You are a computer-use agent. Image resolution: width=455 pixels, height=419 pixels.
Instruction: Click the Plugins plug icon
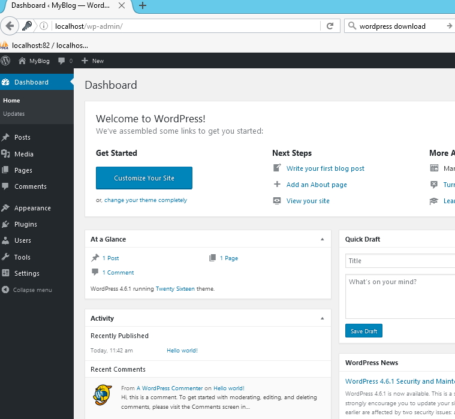[5, 224]
